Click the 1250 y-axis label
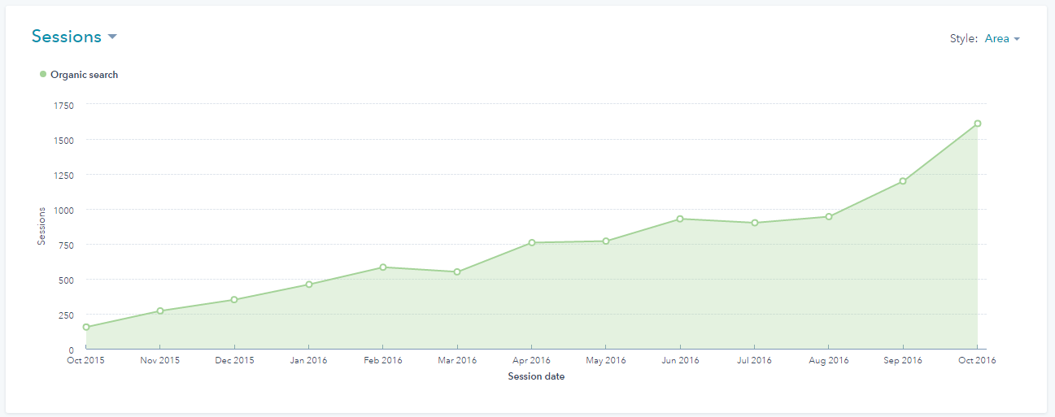The height and width of the screenshot is (417, 1055). click(x=64, y=175)
